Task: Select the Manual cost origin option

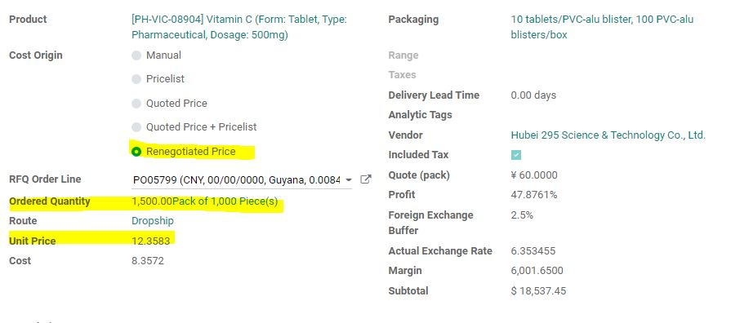Action: pyautogui.click(x=136, y=55)
